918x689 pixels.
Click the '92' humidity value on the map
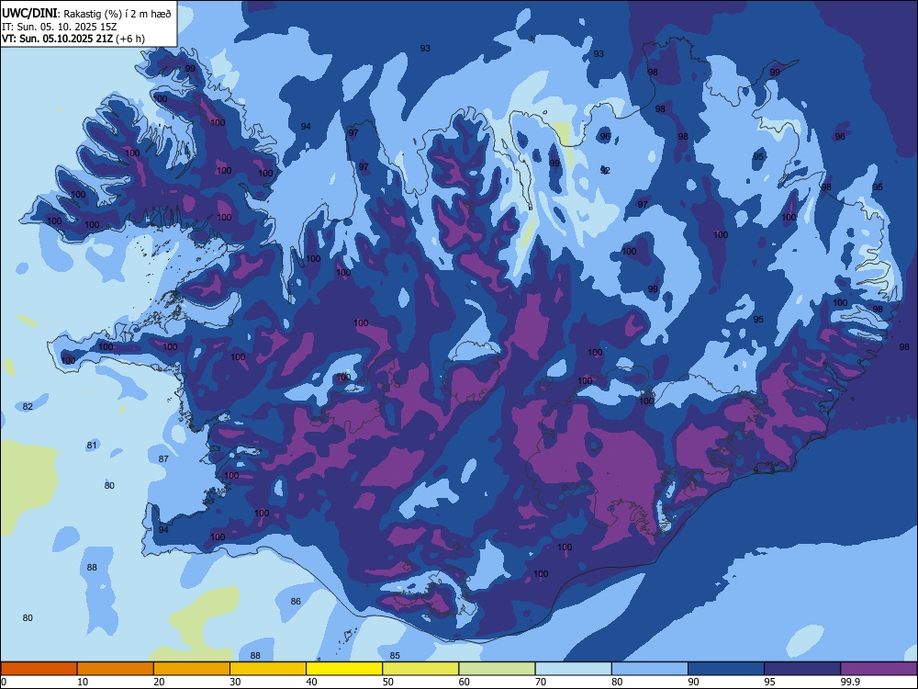point(605,171)
